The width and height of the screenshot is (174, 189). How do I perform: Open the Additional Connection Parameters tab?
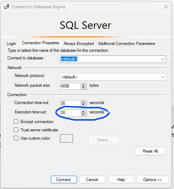click(127, 44)
